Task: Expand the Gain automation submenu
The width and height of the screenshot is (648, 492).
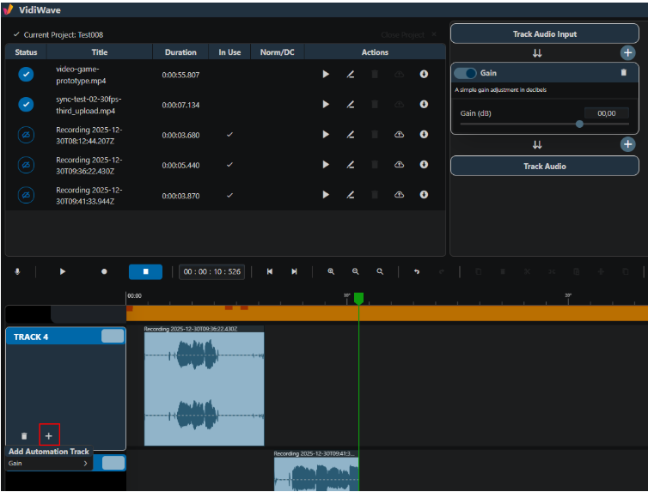Action: point(48,463)
